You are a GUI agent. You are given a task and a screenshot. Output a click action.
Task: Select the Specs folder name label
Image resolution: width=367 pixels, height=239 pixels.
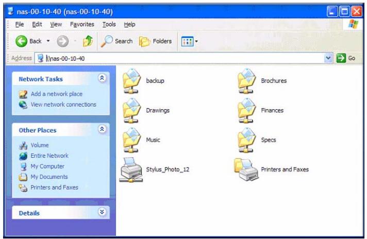tap(269, 140)
